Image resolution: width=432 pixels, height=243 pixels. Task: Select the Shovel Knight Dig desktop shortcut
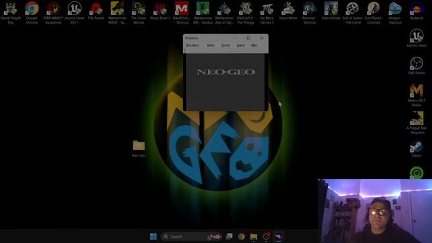[11, 13]
